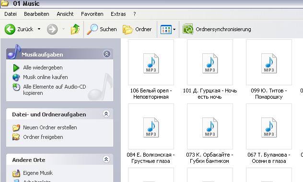This screenshot has width=303, height=182.
Task: Click file name 073 К. Орбакайте - Губки бантиком
Action: [210, 158]
